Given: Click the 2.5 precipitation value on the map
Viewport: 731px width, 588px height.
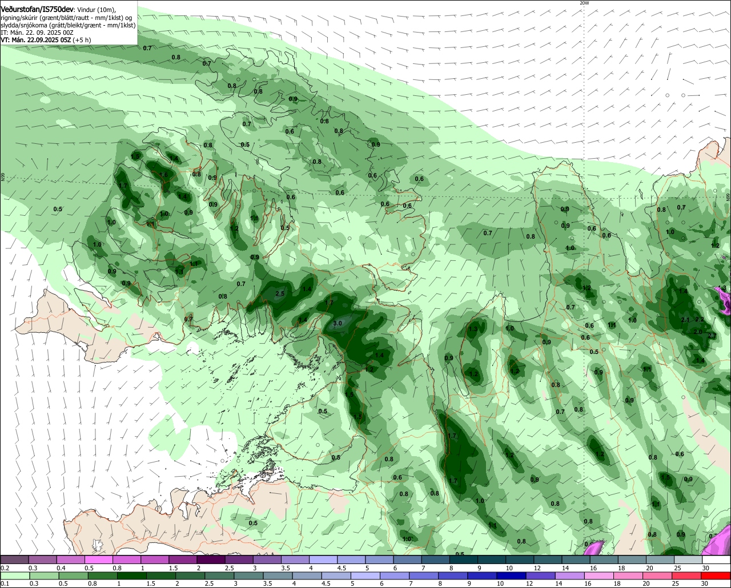Looking at the screenshot, I should 280,293.
